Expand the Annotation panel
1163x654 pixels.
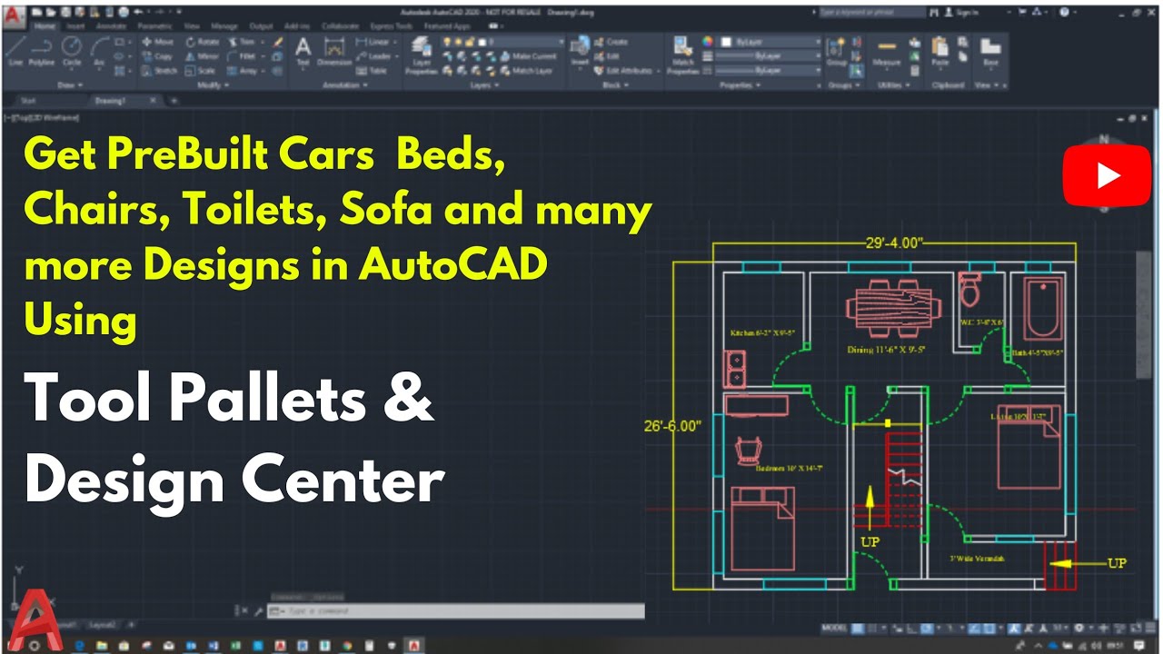click(344, 84)
